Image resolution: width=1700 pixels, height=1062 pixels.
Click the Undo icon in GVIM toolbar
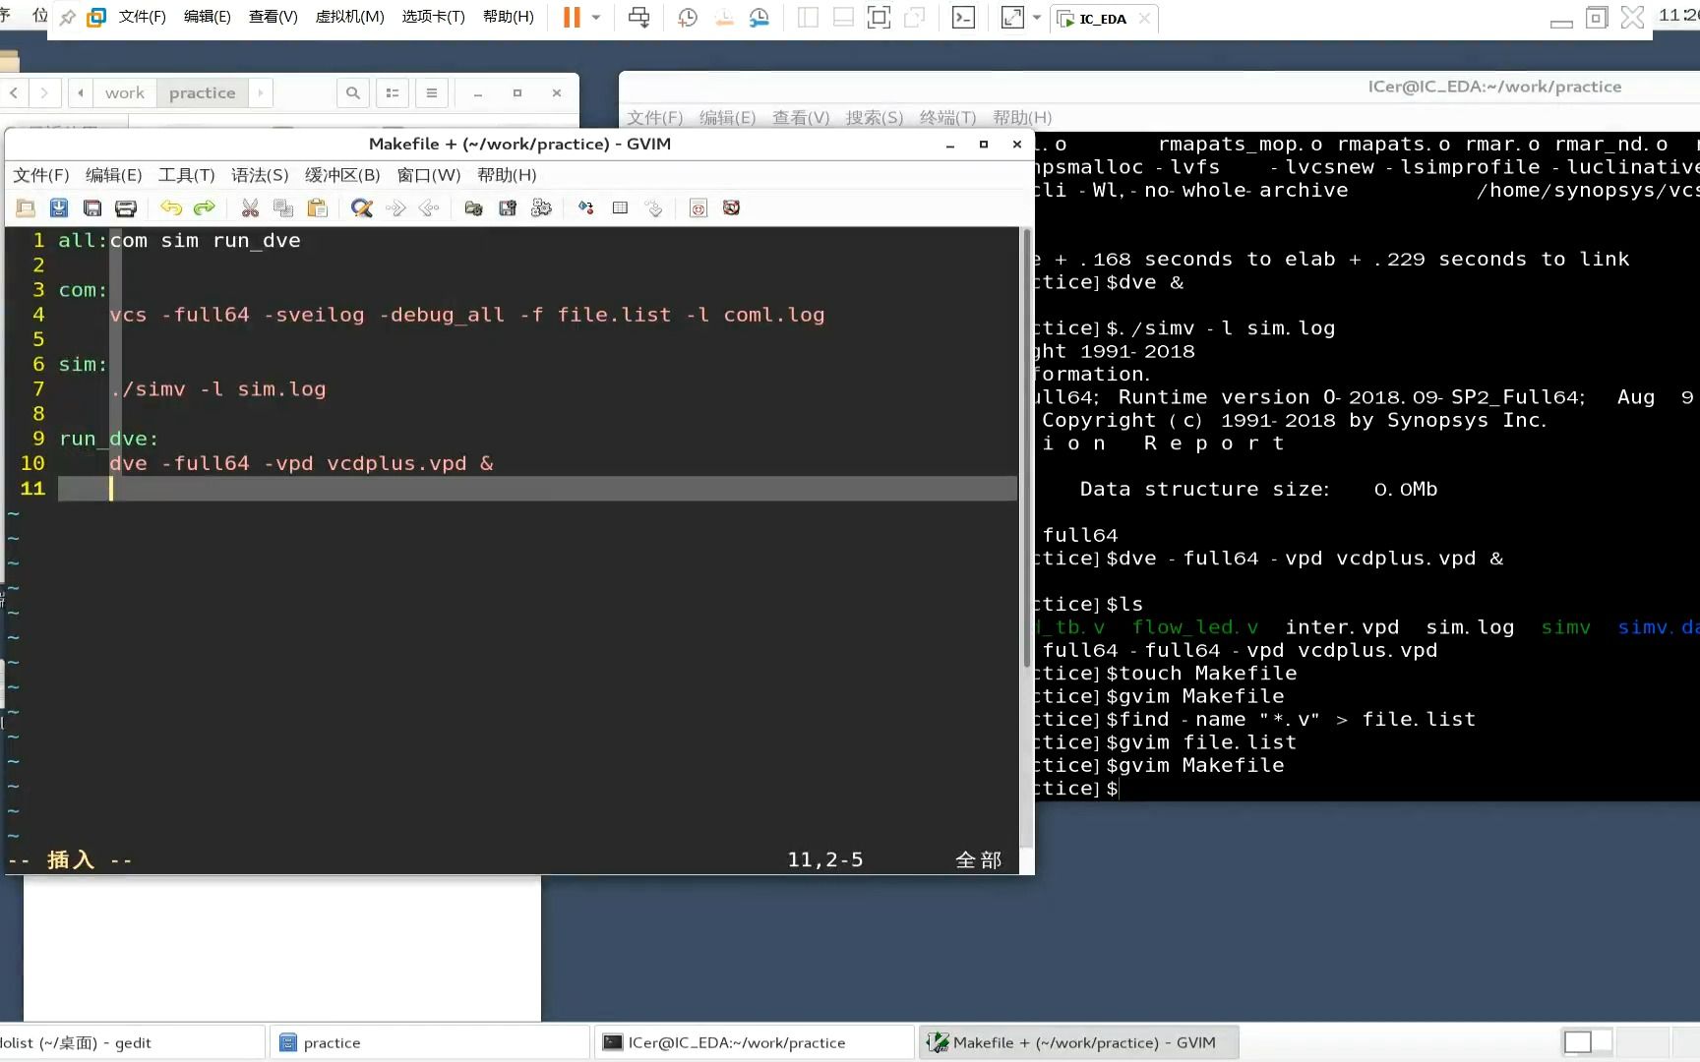tap(171, 207)
